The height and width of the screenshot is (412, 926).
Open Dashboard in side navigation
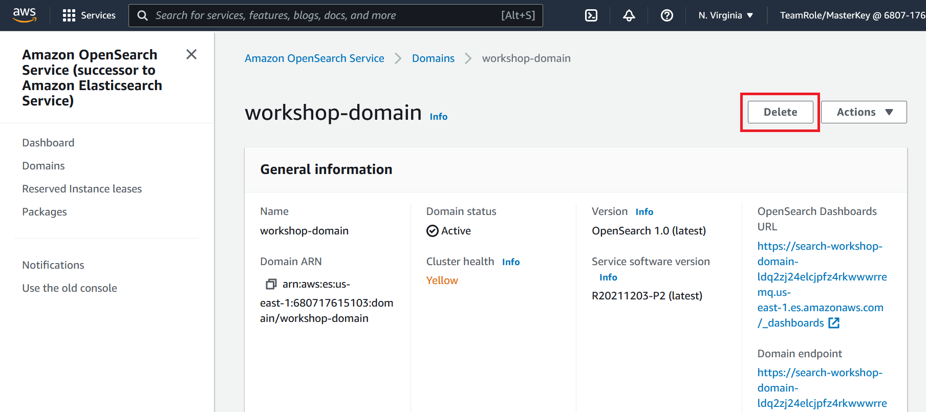48,143
